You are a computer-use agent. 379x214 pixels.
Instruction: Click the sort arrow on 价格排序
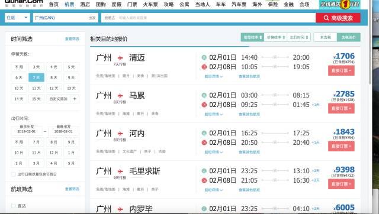[284, 37]
